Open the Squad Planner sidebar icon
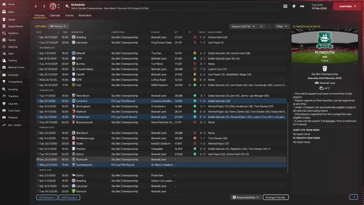The image size is (364, 205). (4, 26)
